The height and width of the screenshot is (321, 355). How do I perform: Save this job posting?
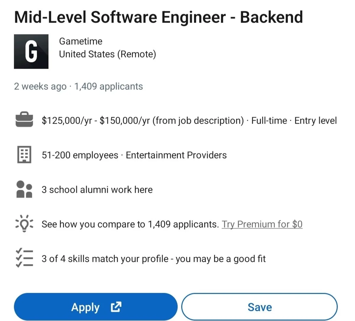tap(259, 307)
